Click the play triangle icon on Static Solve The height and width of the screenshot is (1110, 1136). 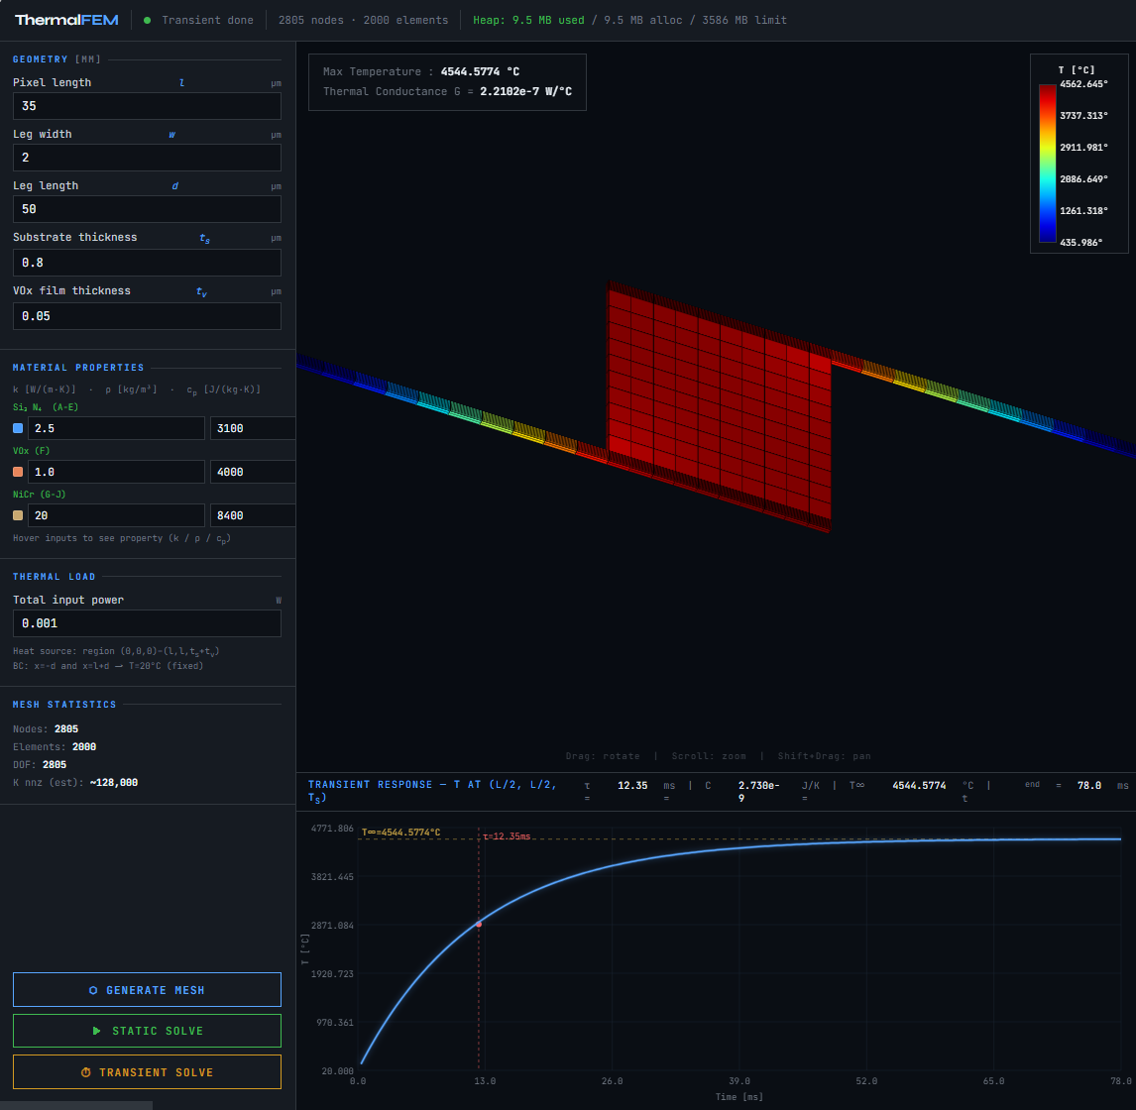tap(96, 1031)
